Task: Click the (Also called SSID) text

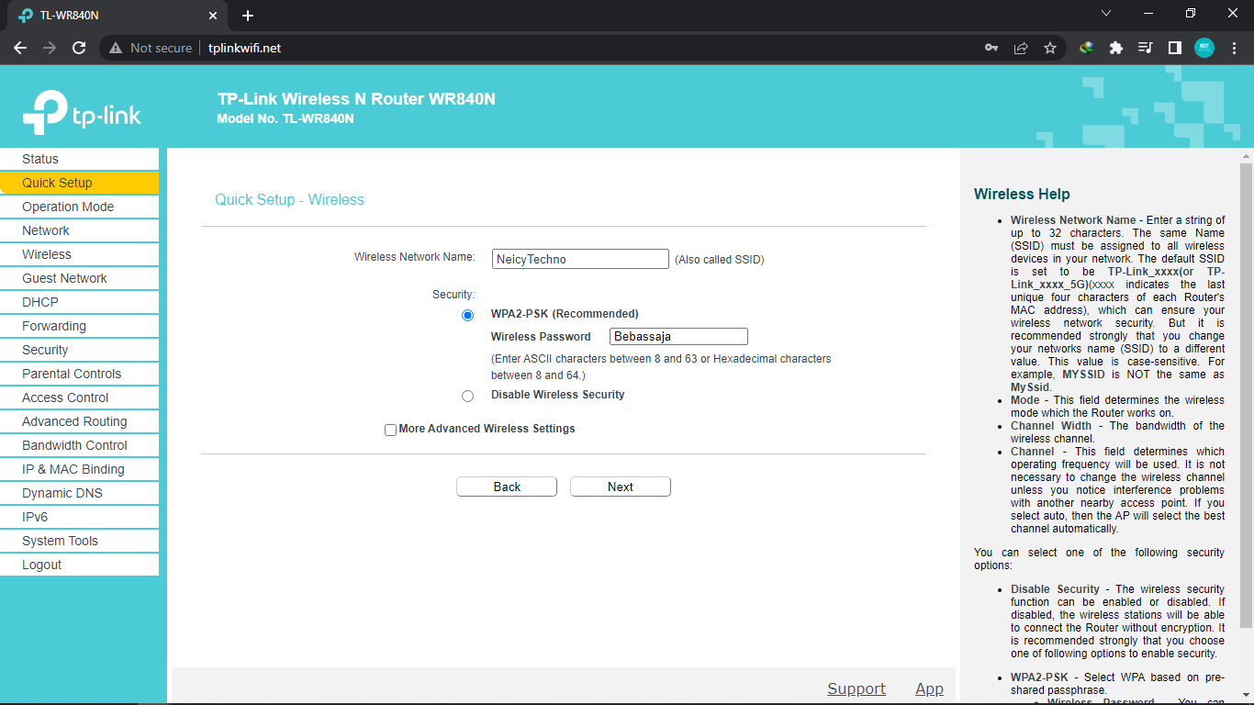Action: (x=720, y=260)
